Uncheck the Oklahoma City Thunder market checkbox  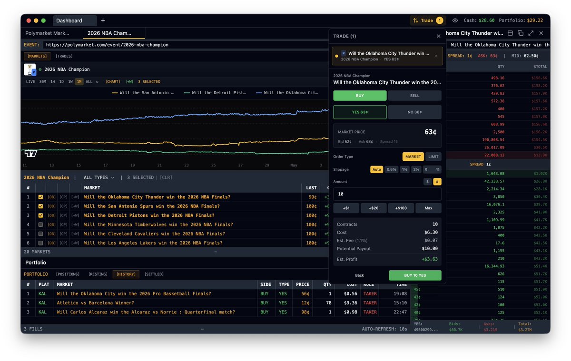(x=40, y=197)
